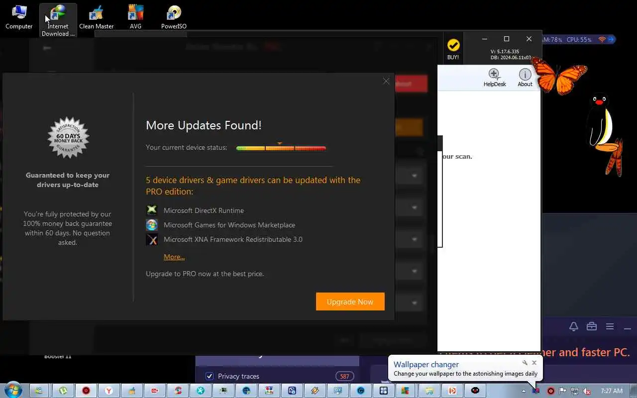Click the Microsoft DirectX Runtime text

204,210
